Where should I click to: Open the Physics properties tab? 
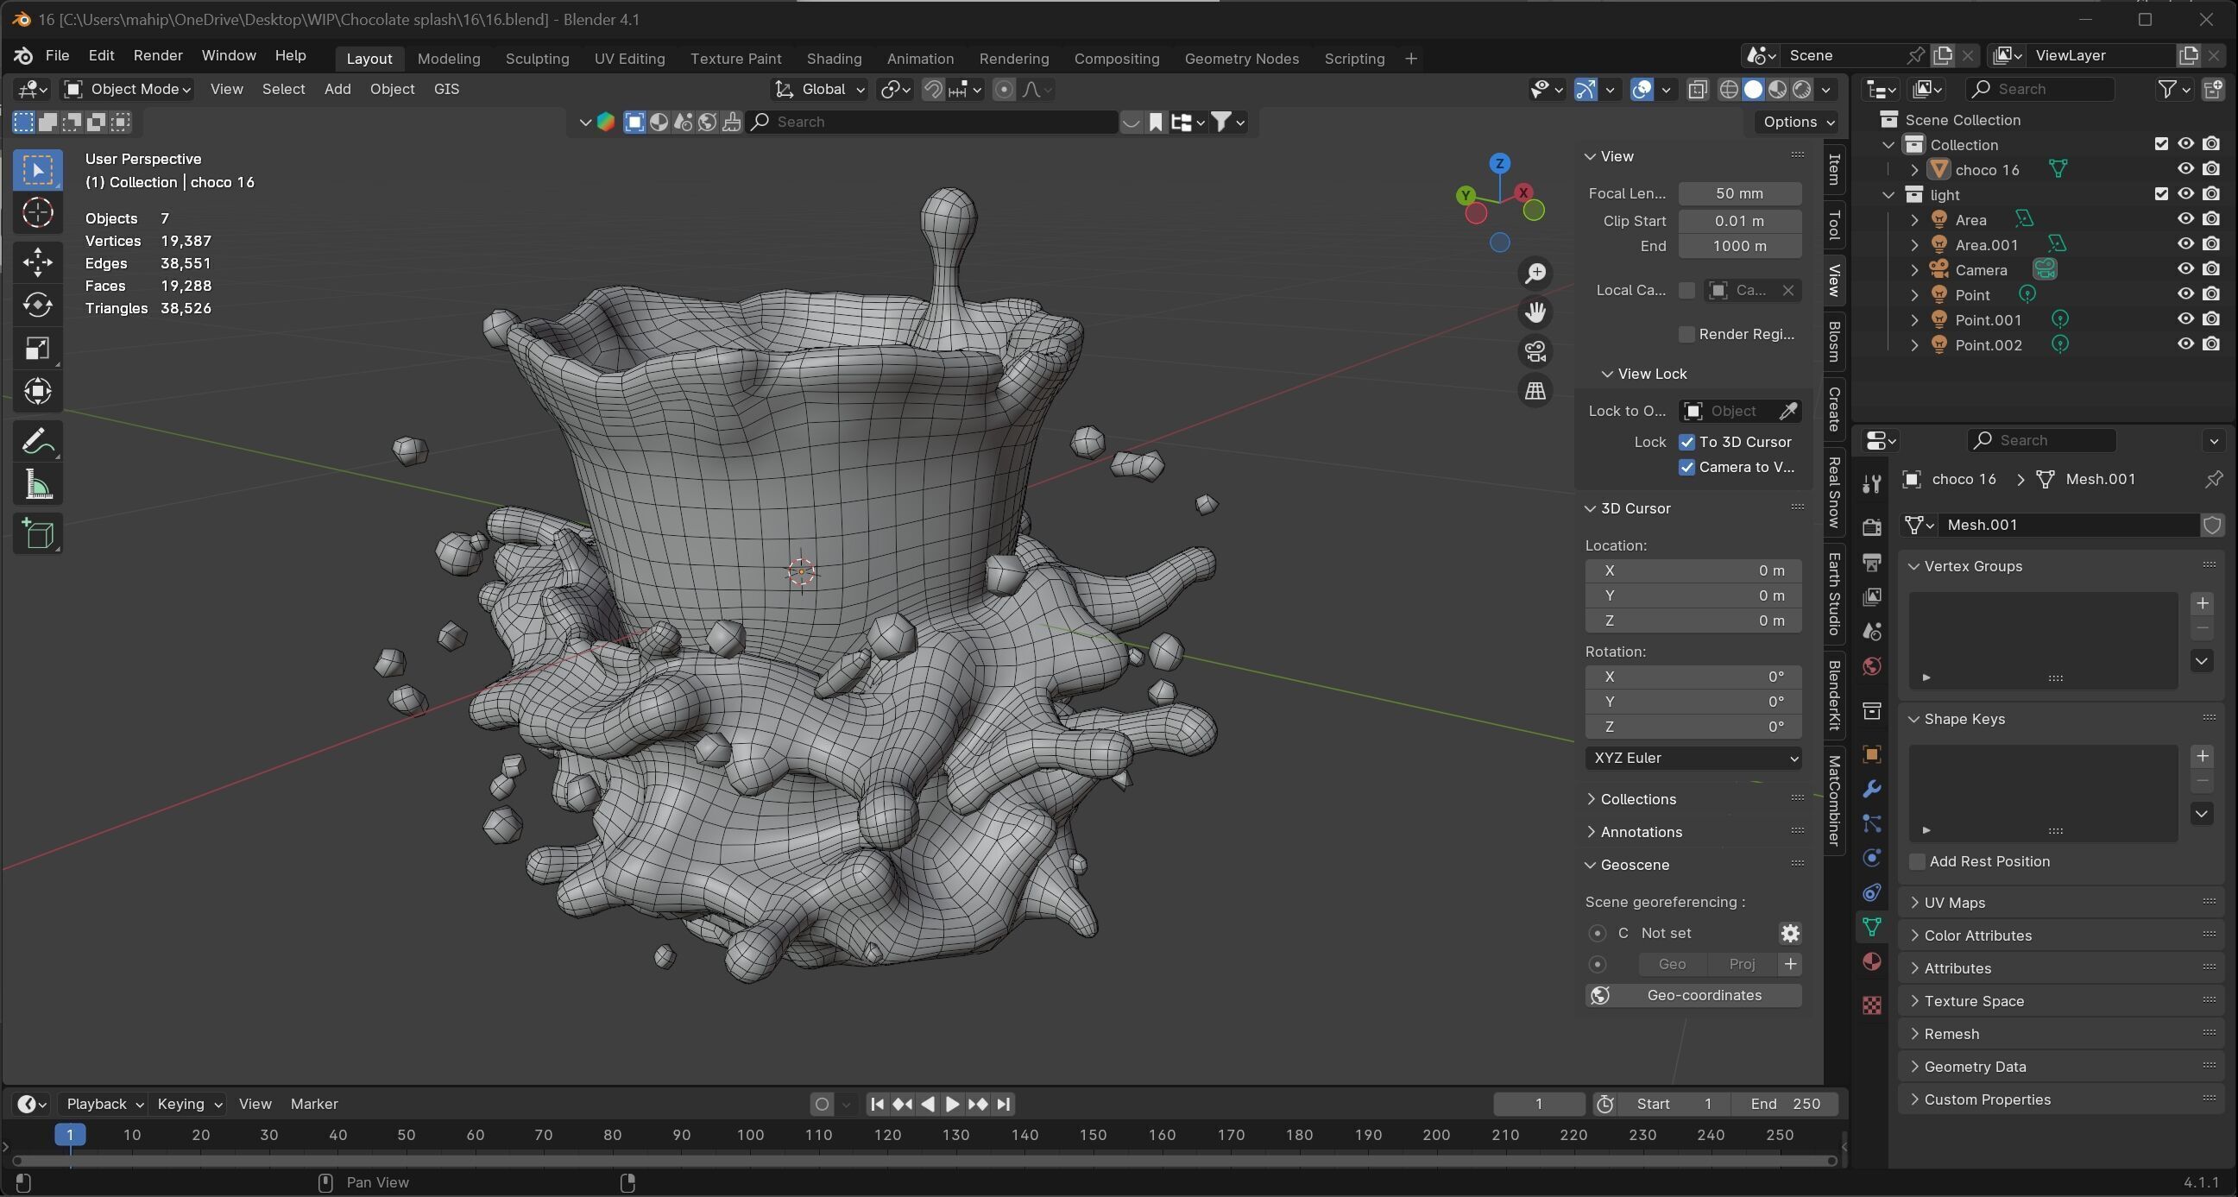[1871, 858]
